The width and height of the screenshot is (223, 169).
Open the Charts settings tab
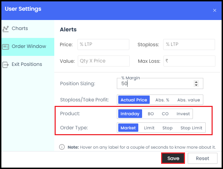pos(28,29)
